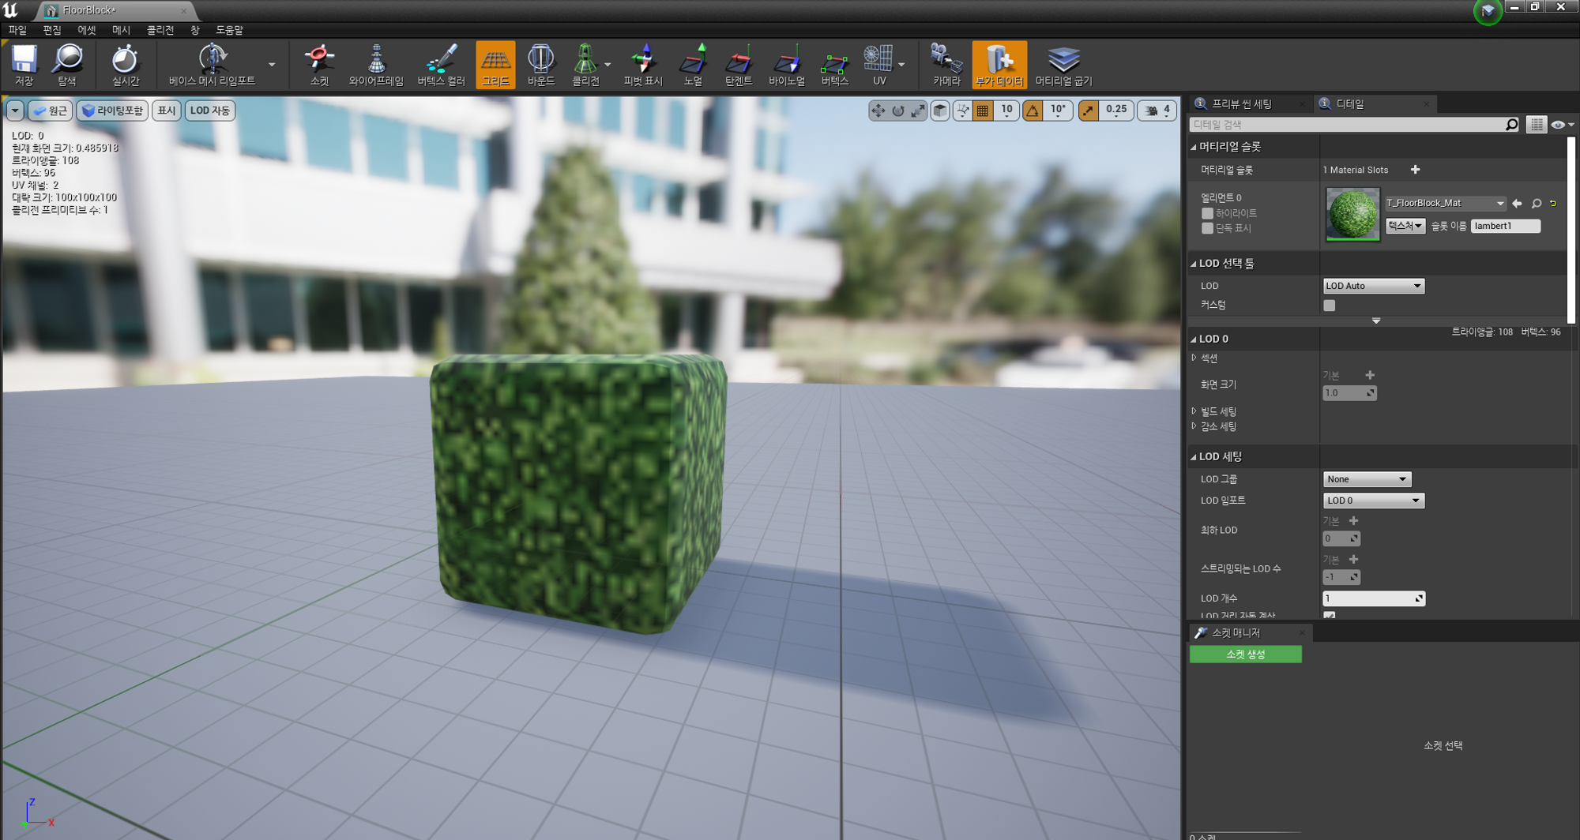
Task: Click LOD Auto (LOD 자동) viewport button
Action: [209, 111]
